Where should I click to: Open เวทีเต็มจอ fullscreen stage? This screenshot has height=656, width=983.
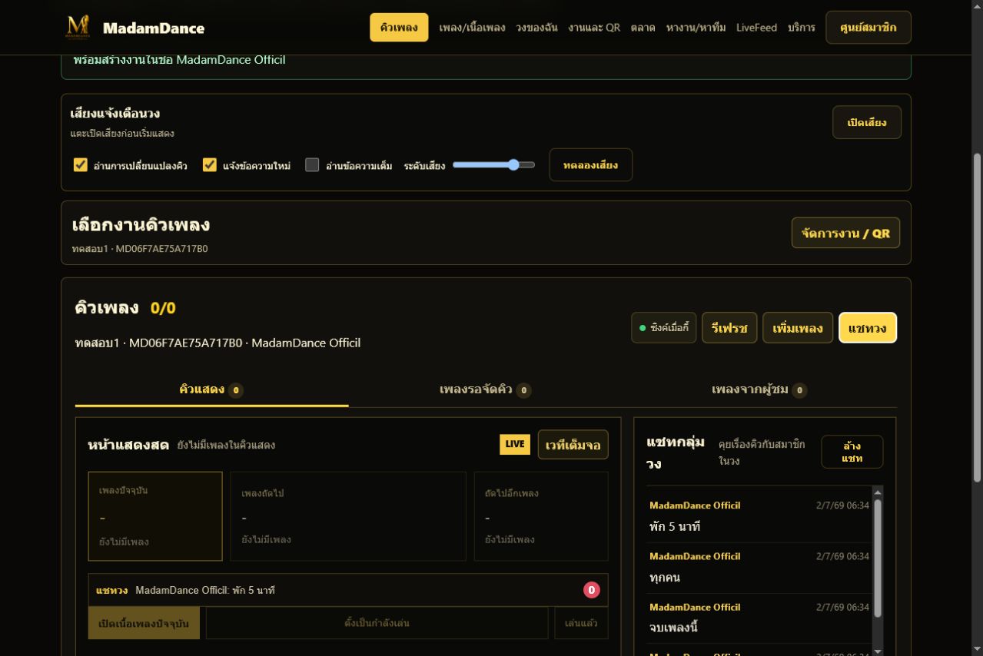(x=573, y=445)
